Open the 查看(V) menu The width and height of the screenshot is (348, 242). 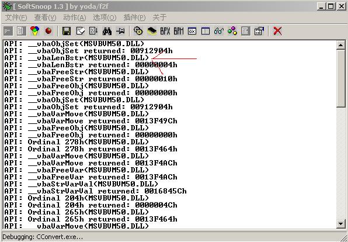point(45,18)
